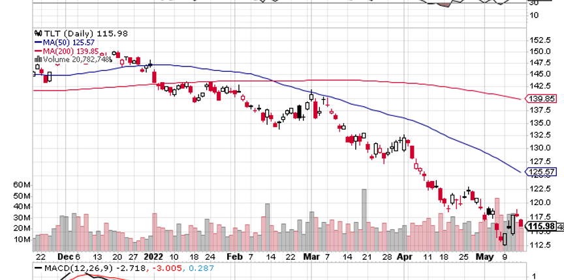Click the 152.5 price axis label
Viewport: 564px width, 280px height.
(540, 40)
